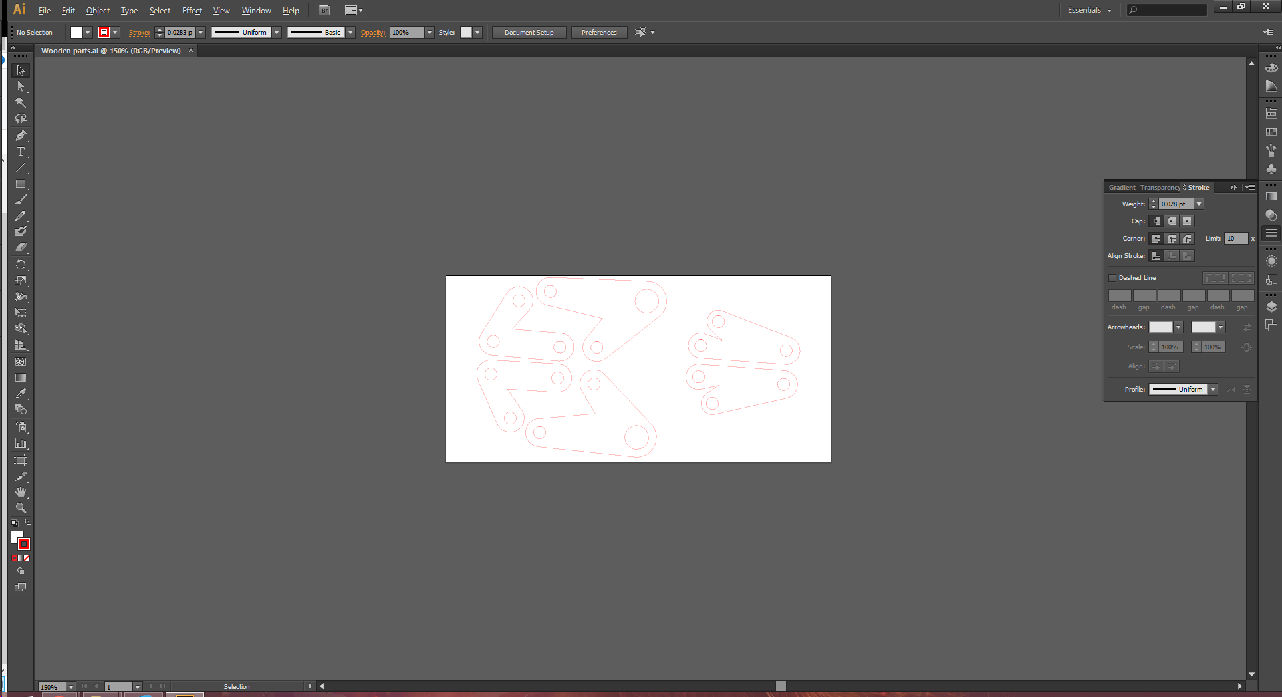Choose the Bevel Join corner option
Viewport: 1282px width, 697px height.
[x=1187, y=239]
